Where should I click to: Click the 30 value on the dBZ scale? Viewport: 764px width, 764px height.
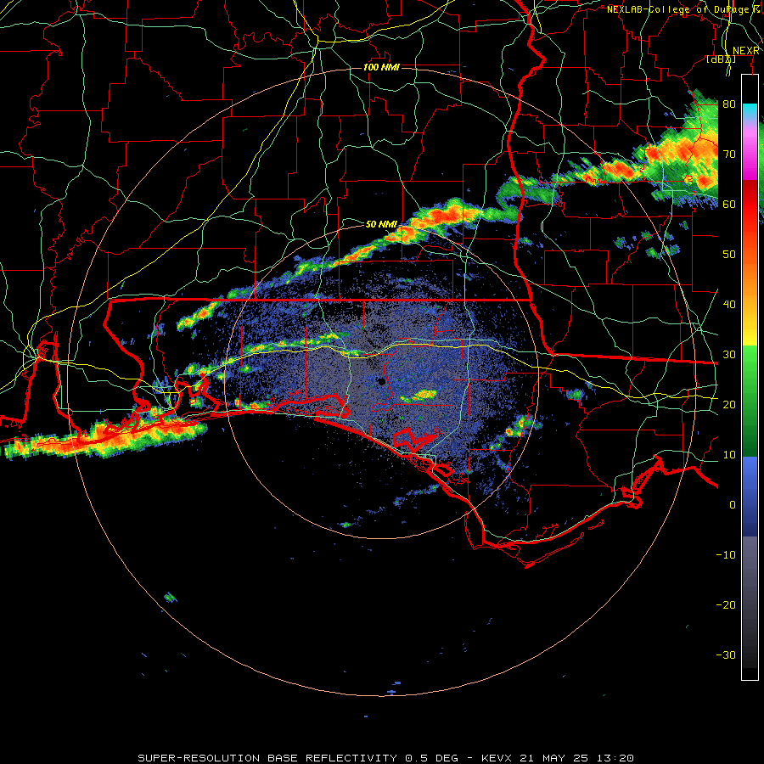click(x=729, y=355)
